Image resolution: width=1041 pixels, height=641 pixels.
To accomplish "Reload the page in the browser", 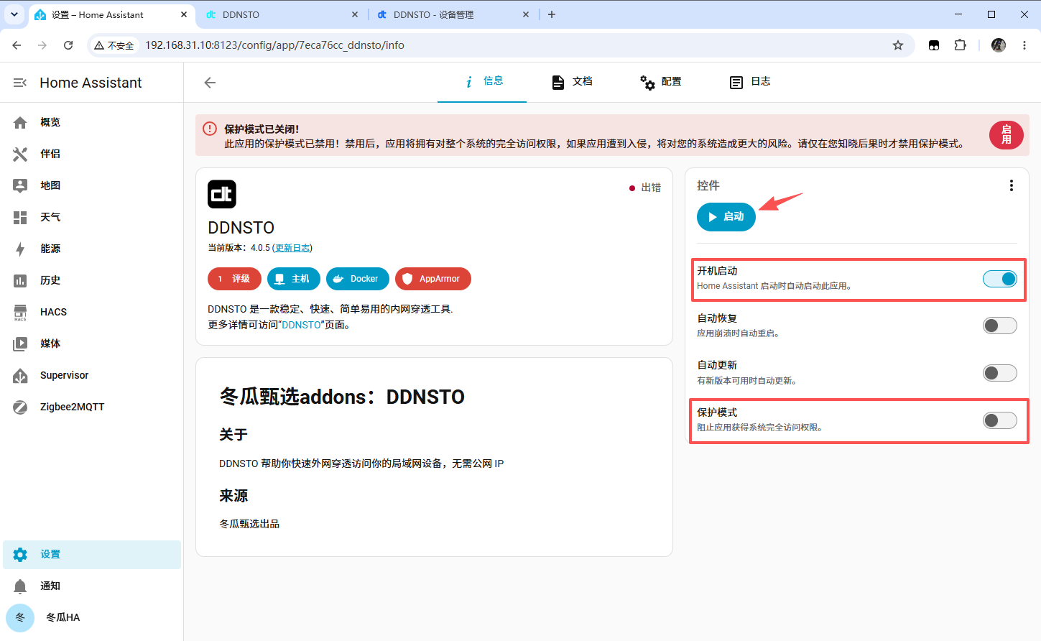I will click(68, 45).
